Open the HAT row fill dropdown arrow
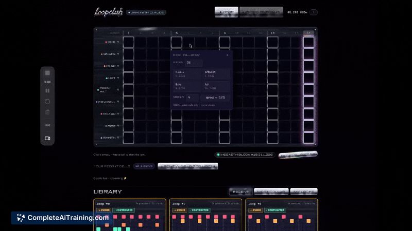The height and width of the screenshot is (231, 412). pyautogui.click(x=118, y=78)
